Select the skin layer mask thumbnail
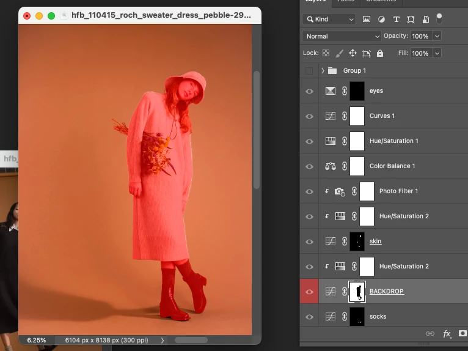Screen dimensions: 468x351 pyautogui.click(x=357, y=241)
